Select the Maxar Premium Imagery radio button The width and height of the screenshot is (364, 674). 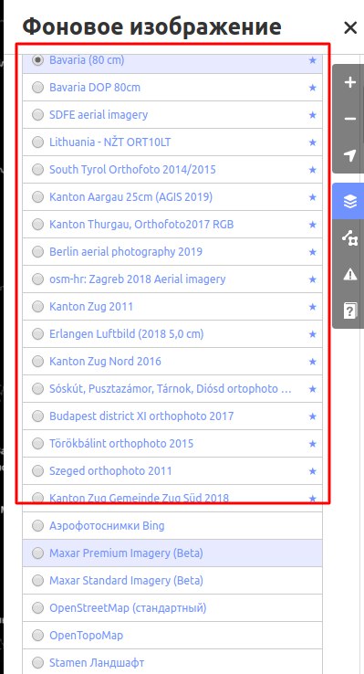(37, 553)
